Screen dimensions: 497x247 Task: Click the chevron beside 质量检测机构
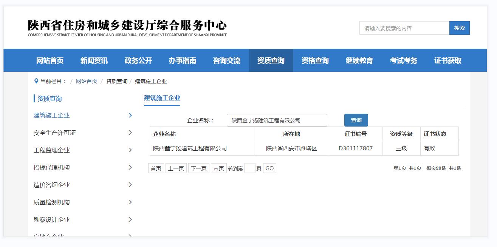(130, 202)
